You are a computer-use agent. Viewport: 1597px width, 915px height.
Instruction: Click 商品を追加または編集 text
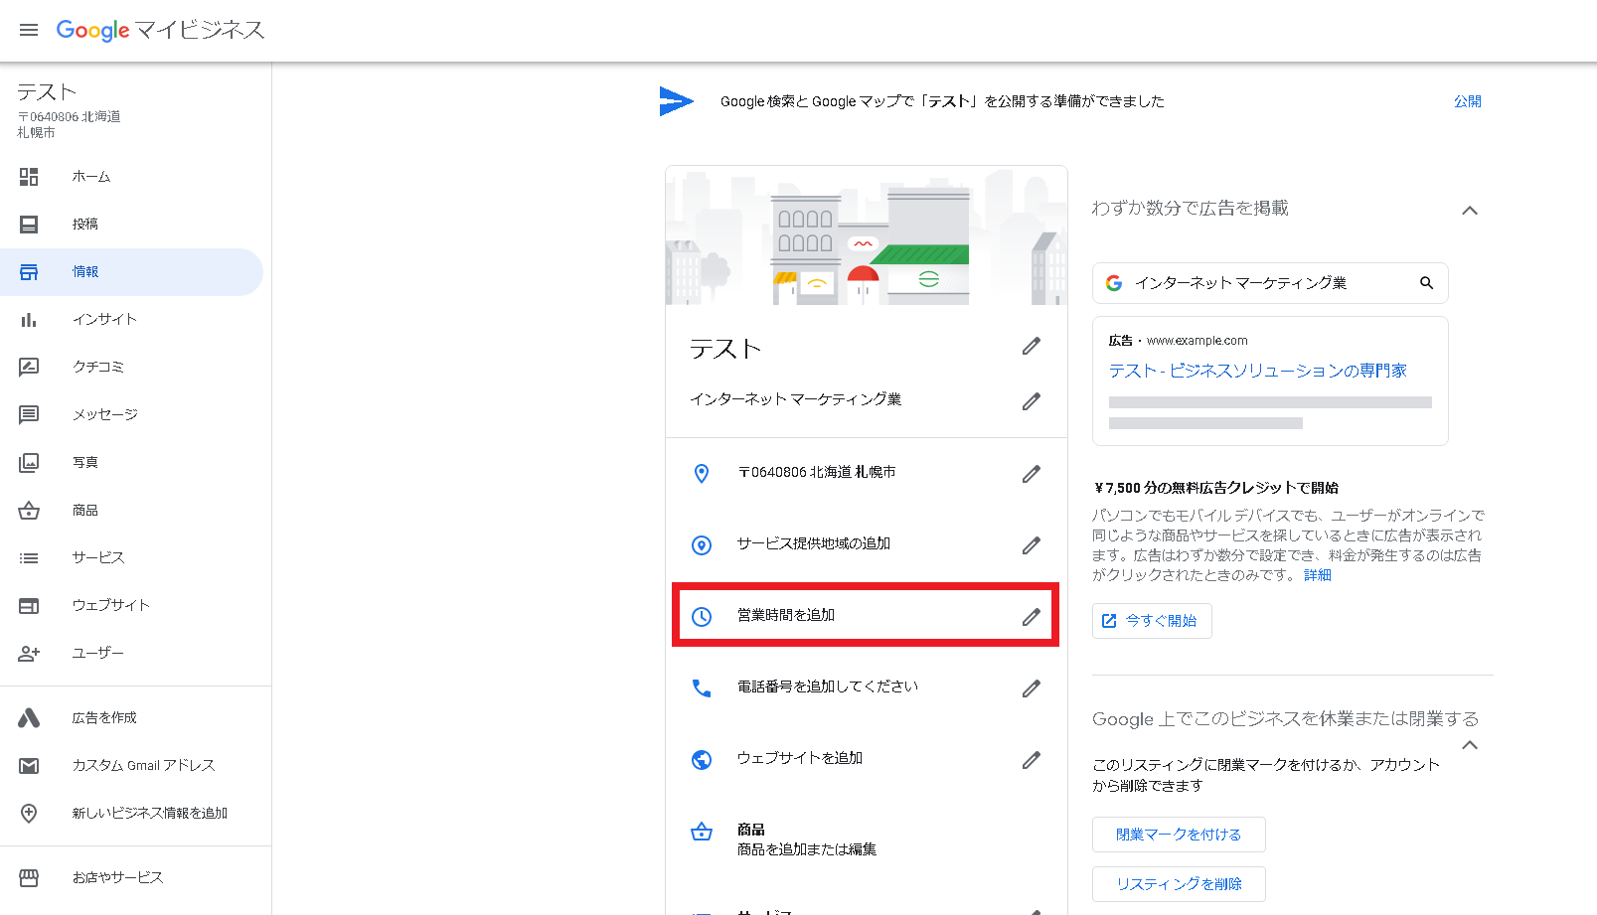(807, 849)
